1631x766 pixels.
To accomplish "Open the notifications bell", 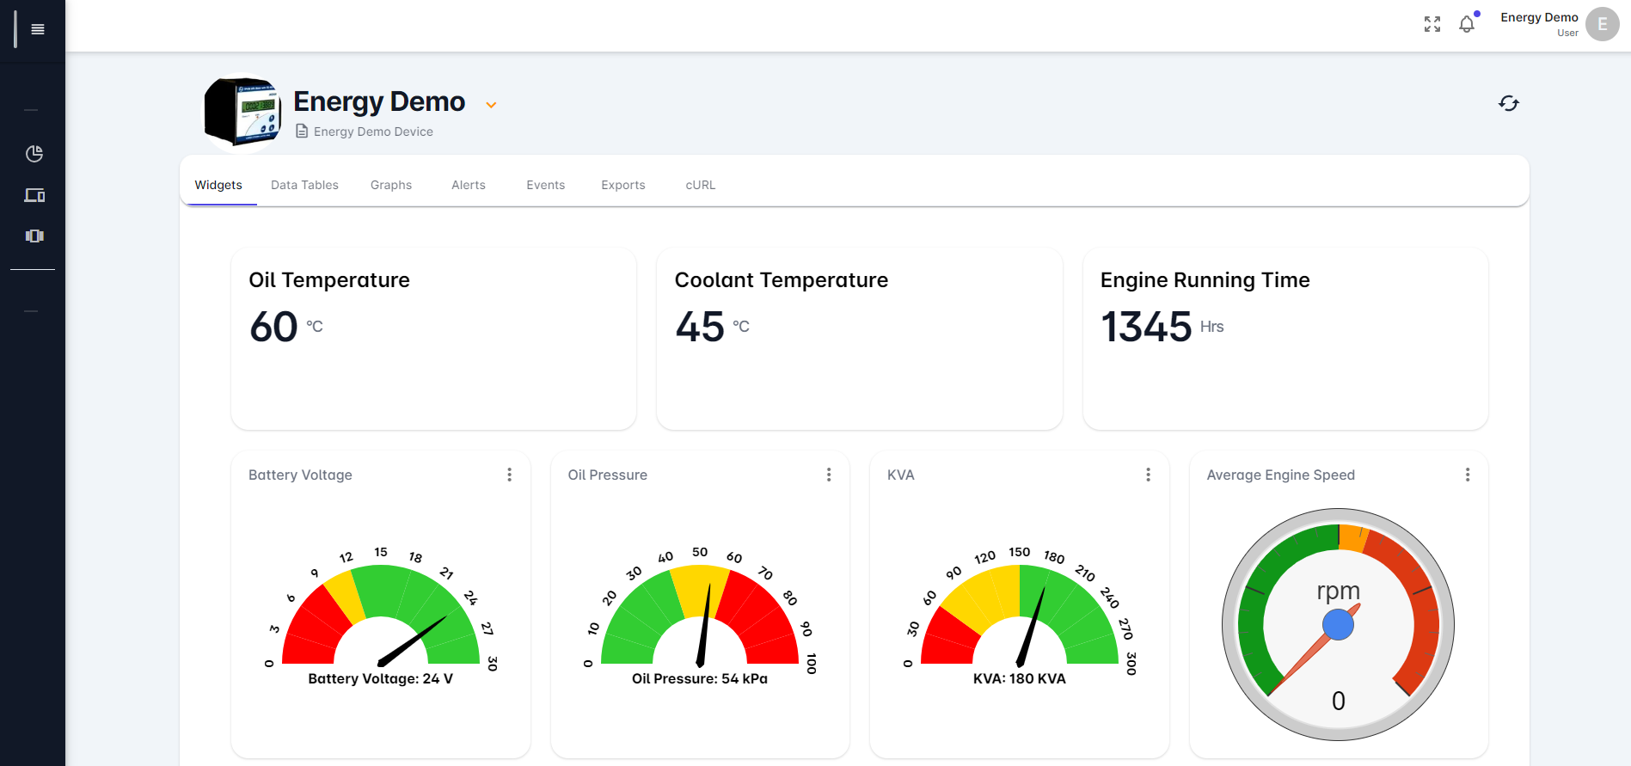I will click(1467, 24).
